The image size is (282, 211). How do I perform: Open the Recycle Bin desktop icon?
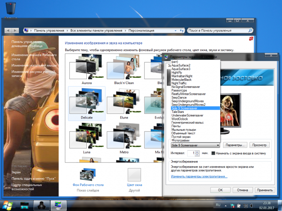click(11, 8)
